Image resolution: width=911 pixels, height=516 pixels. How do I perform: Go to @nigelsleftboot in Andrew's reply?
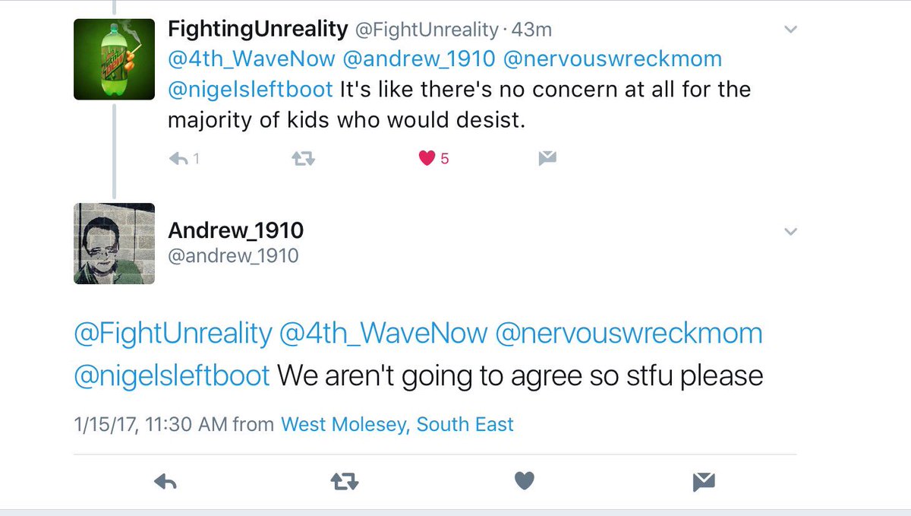172,375
